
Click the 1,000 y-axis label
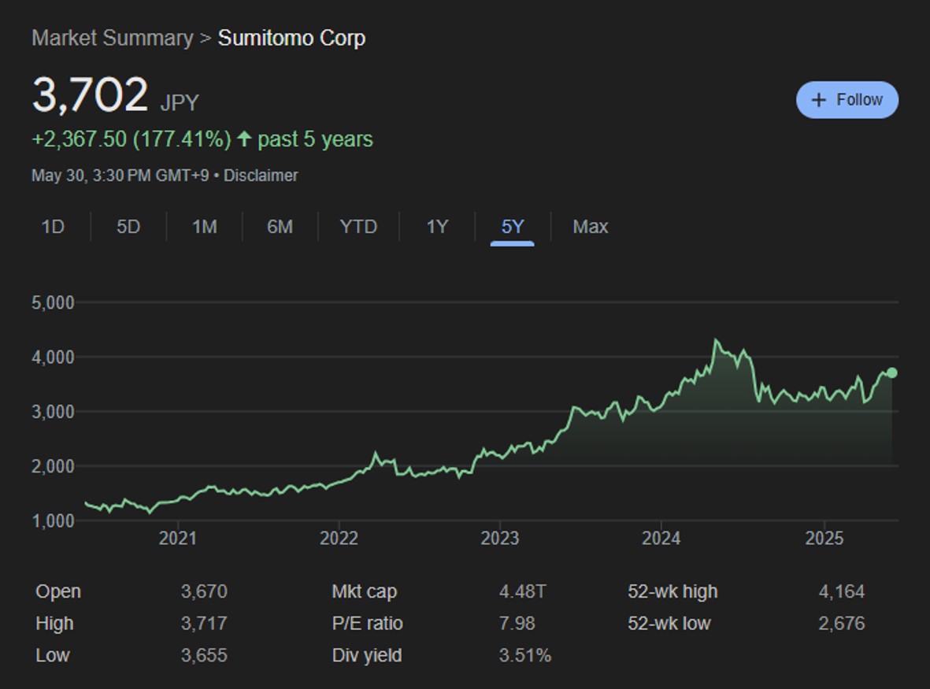coord(53,520)
